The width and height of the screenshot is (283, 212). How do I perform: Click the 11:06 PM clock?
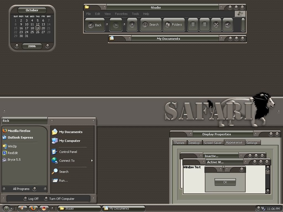(273, 209)
